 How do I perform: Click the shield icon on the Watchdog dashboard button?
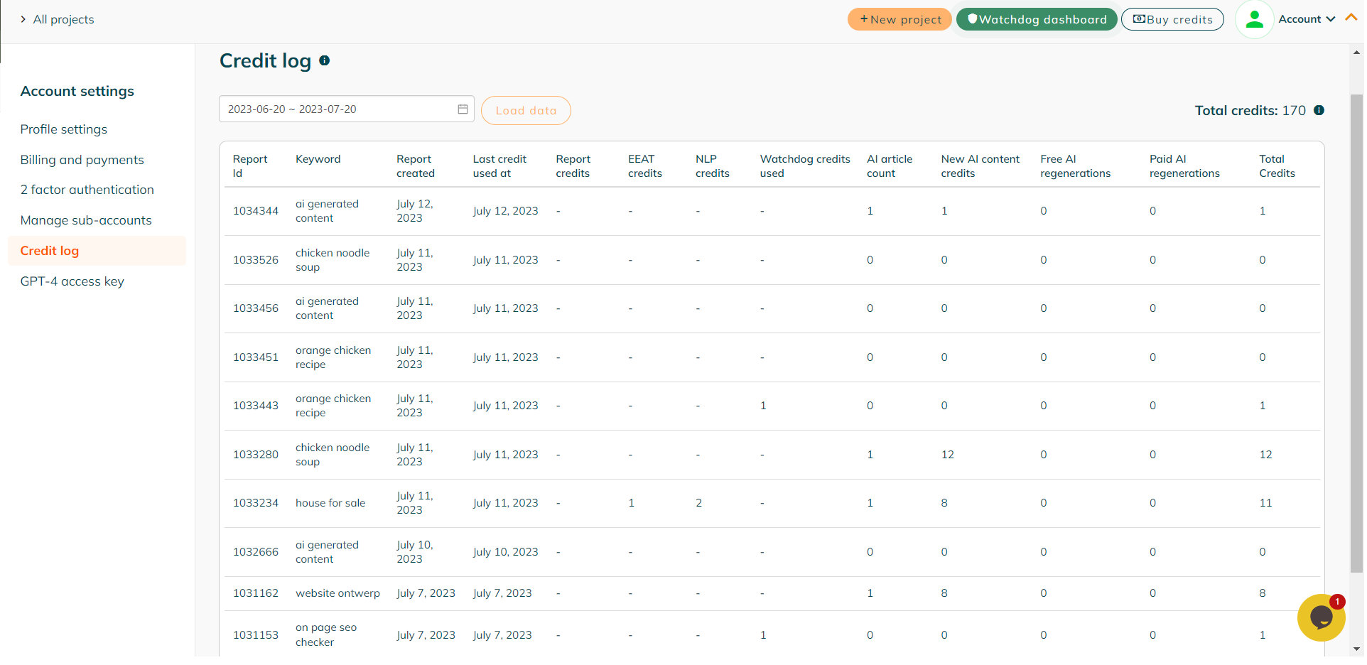[972, 19]
